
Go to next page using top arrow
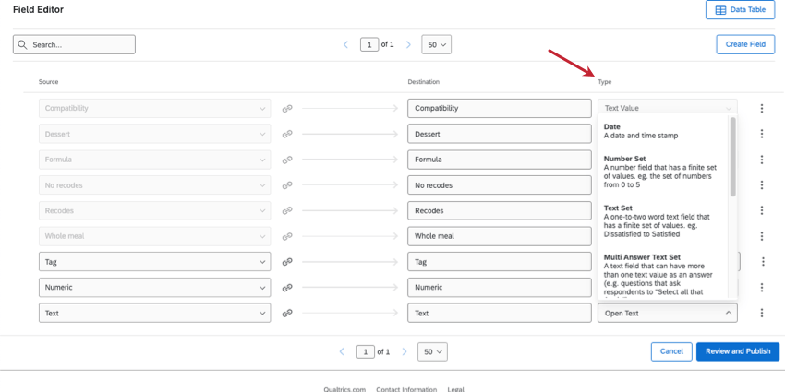(406, 44)
